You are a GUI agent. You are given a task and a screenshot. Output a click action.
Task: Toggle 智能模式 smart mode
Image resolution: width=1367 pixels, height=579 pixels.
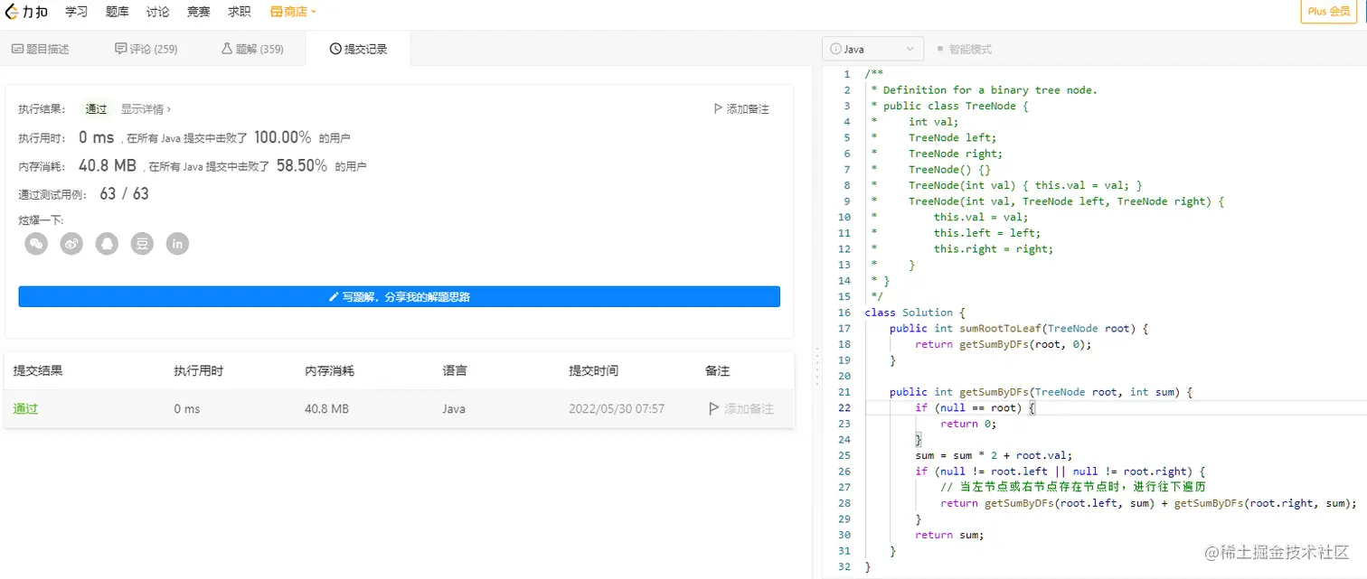click(965, 49)
